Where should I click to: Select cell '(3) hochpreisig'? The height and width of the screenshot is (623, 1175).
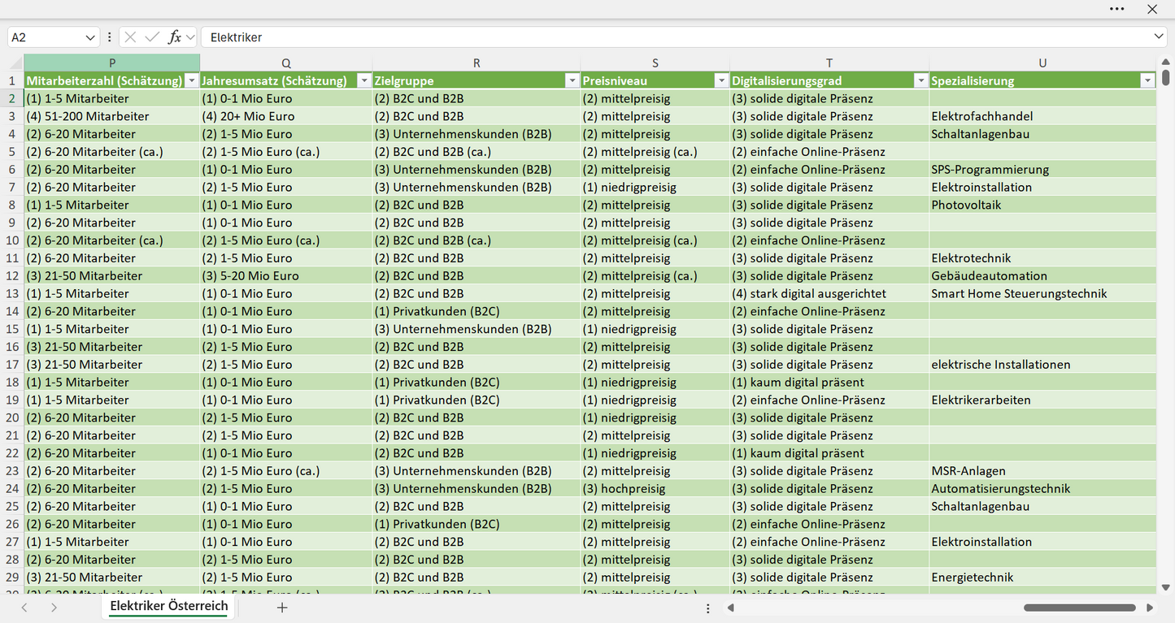tap(655, 488)
